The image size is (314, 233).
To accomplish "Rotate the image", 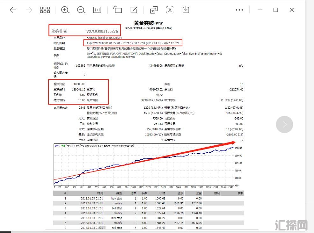I will click(x=118, y=10).
